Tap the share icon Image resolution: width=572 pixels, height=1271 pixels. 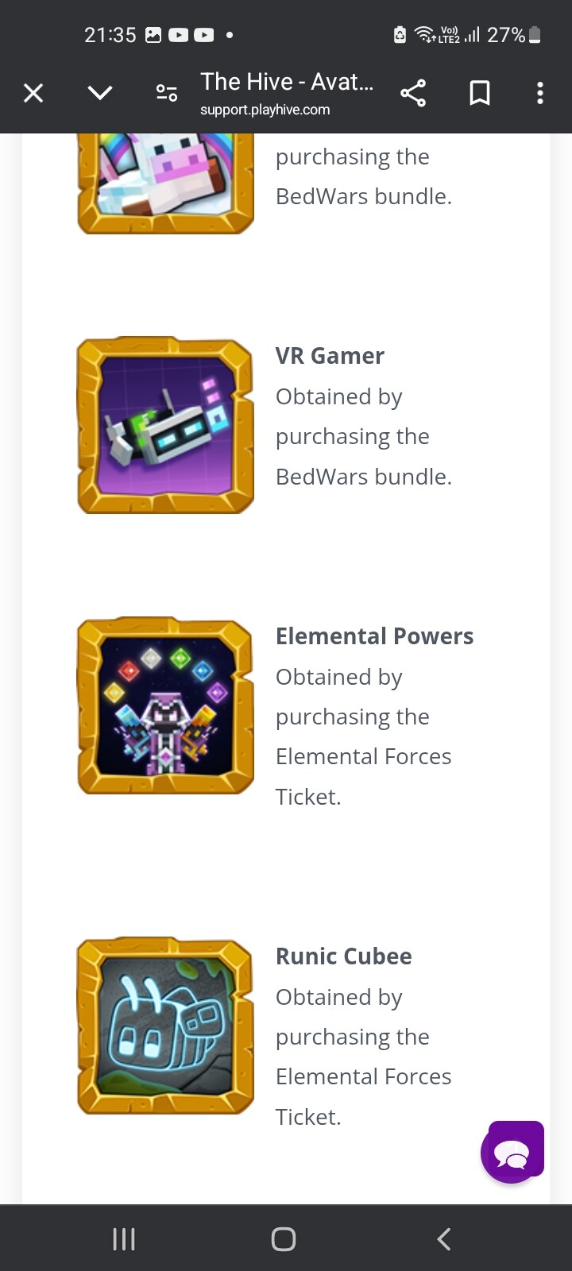pyautogui.click(x=413, y=94)
